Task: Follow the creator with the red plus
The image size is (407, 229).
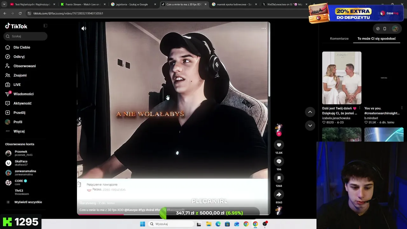Action: 279,134
